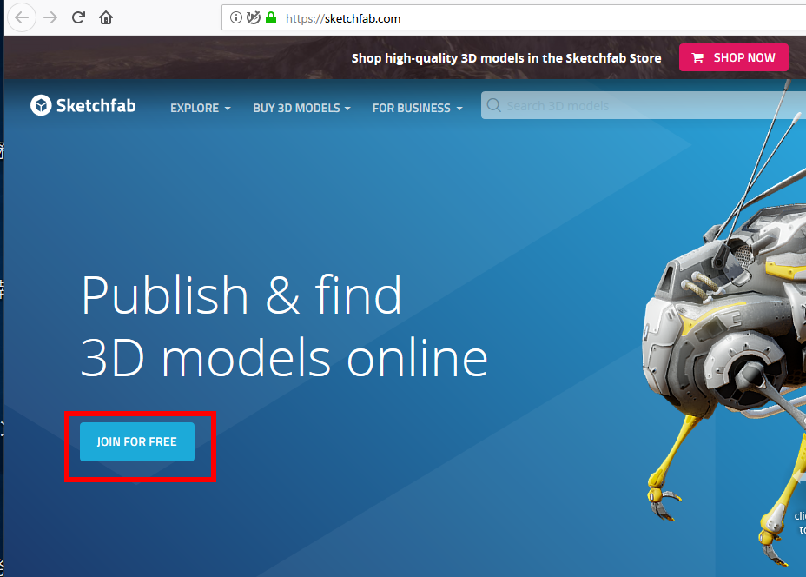The image size is (806, 577).
Task: Click the browser forward arrow
Action: tap(50, 18)
